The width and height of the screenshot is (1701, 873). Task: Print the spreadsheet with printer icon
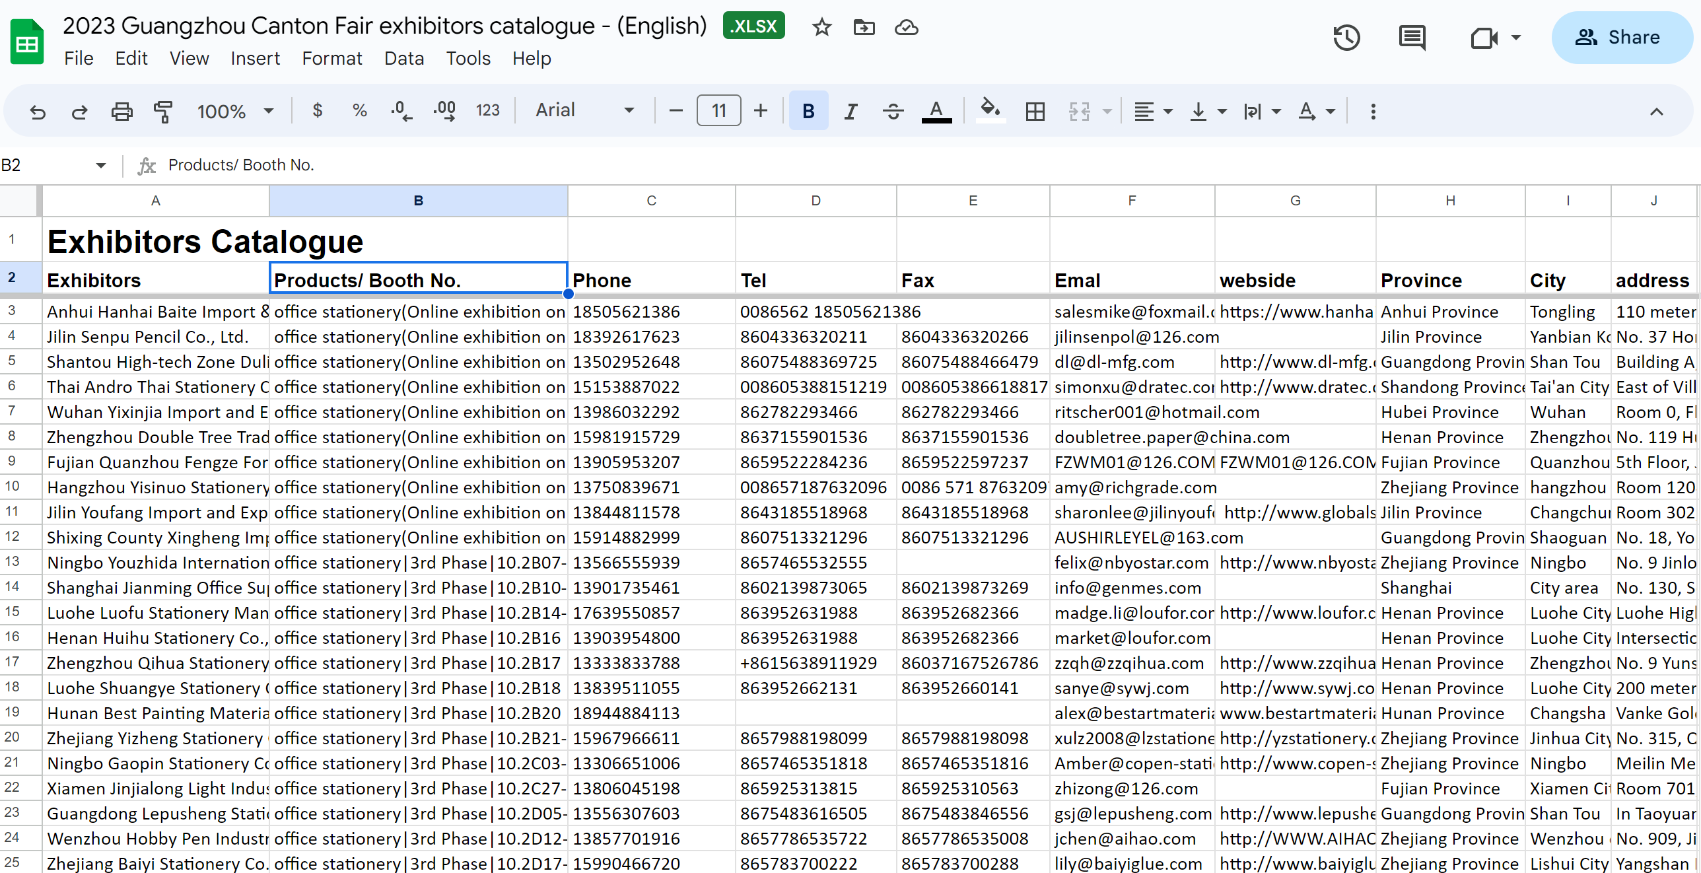click(x=121, y=111)
